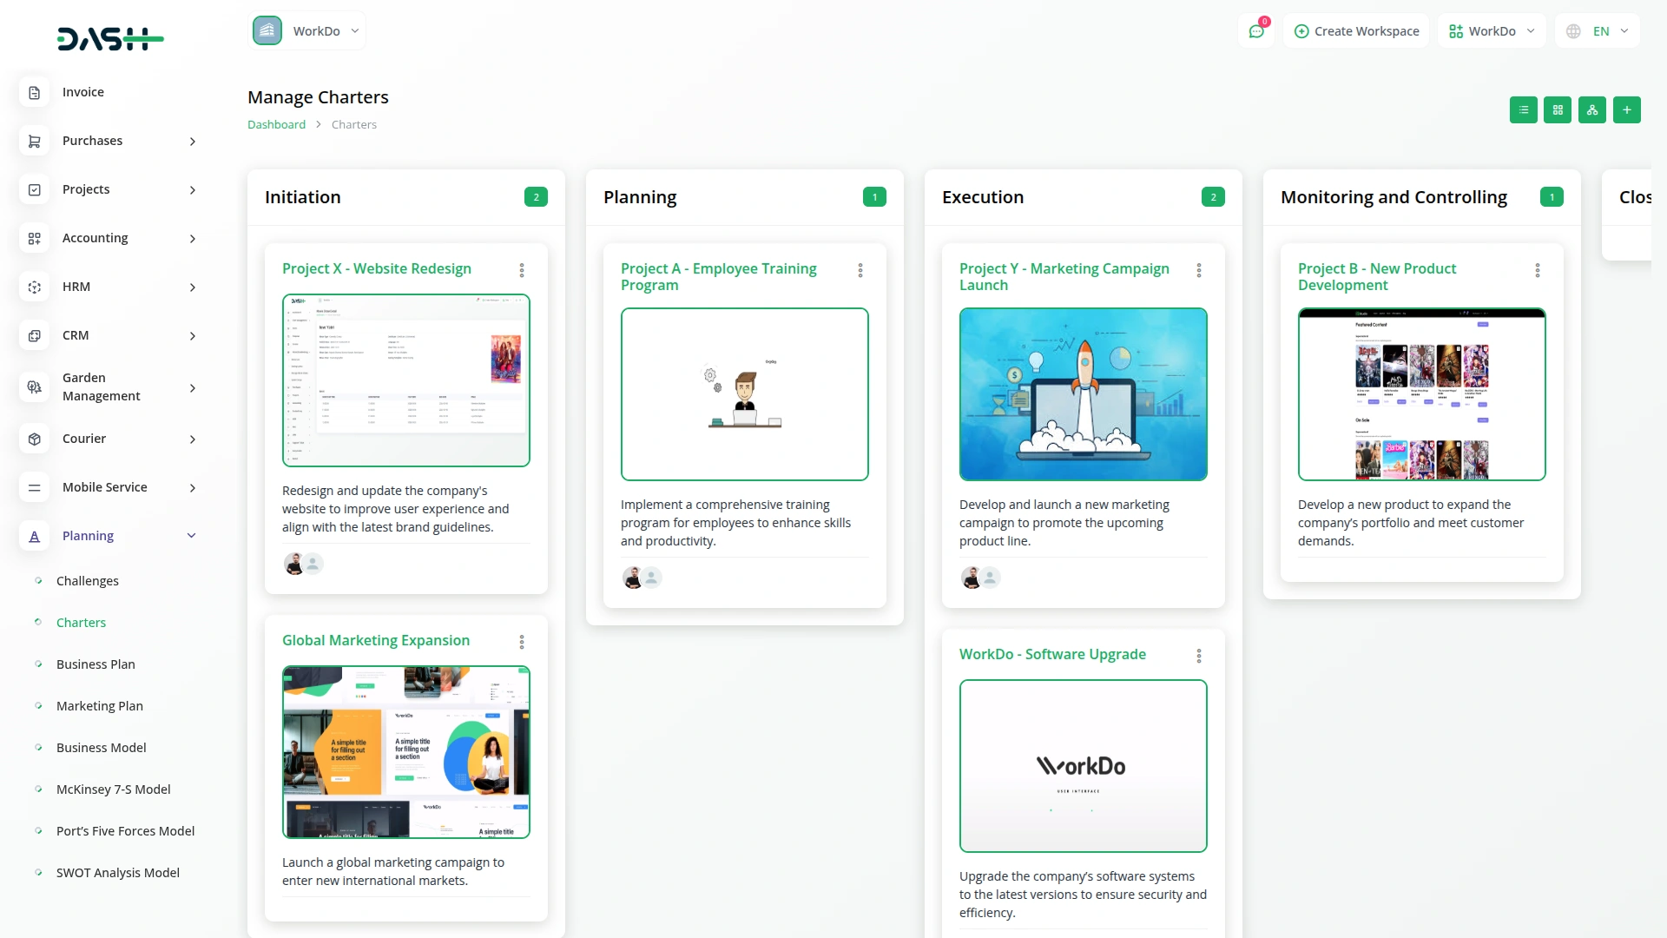This screenshot has height=938, width=1667.
Task: Collapse the Planning sidebar section
Action: pos(192,536)
